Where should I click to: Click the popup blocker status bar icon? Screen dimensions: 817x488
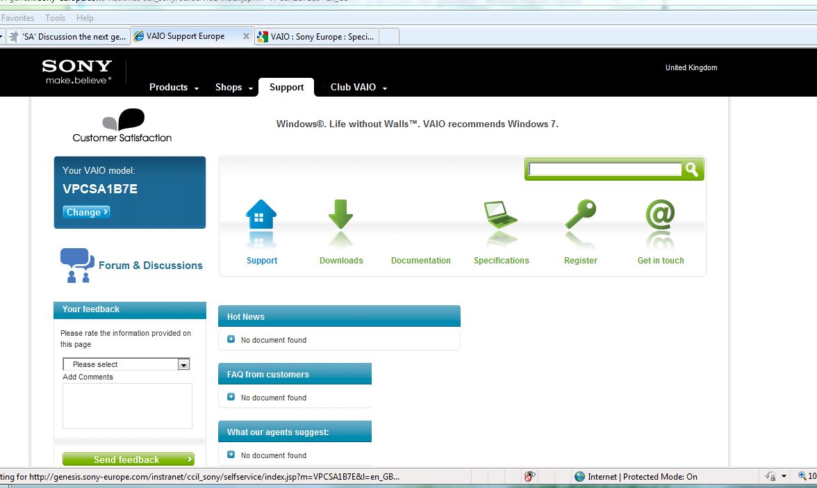click(529, 477)
